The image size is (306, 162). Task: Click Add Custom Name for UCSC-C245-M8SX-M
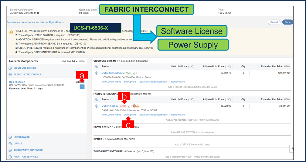click(111, 82)
